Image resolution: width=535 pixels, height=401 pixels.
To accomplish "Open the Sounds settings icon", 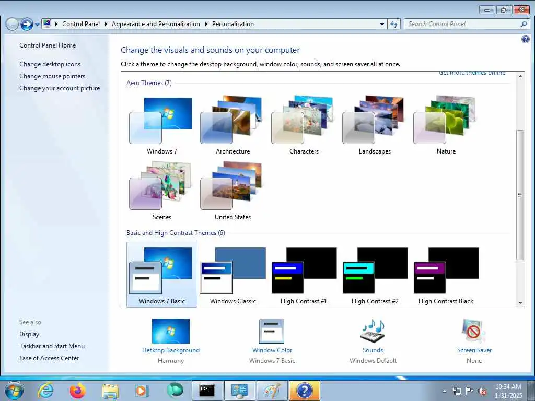I will pyautogui.click(x=373, y=331).
